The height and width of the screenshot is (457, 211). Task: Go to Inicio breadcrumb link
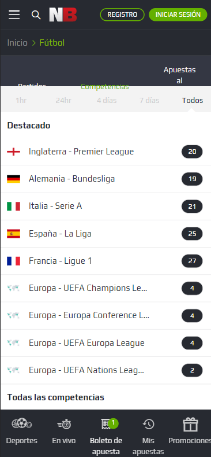(17, 43)
